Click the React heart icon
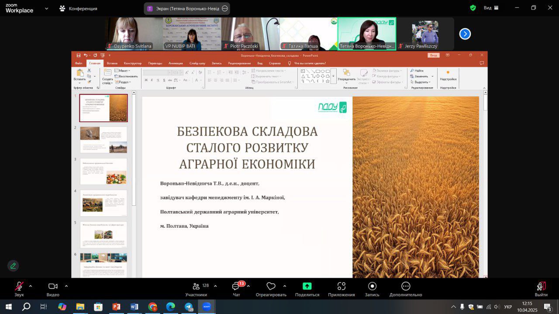The width and height of the screenshot is (559, 314). 271,287
